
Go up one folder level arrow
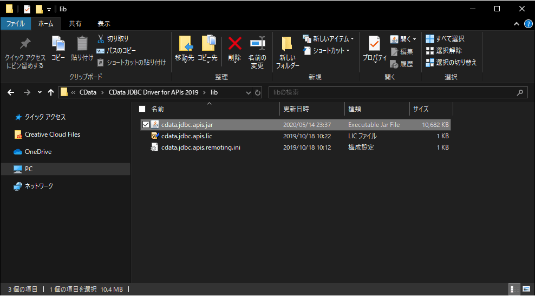pos(51,92)
